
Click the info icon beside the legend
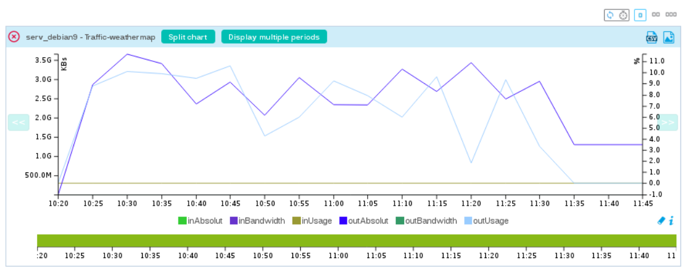click(671, 221)
